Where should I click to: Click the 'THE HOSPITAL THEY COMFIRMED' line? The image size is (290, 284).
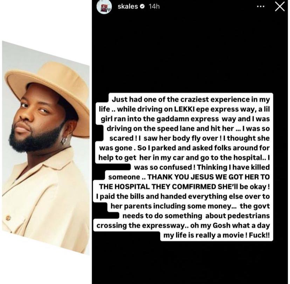[184, 187]
